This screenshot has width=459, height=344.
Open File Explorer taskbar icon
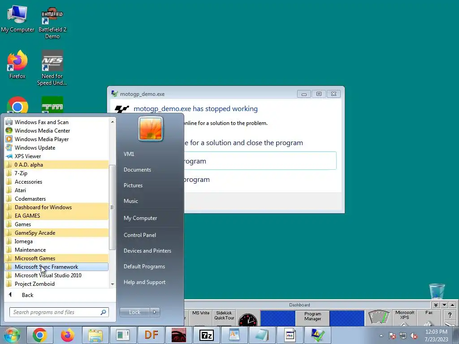[x=95, y=335]
